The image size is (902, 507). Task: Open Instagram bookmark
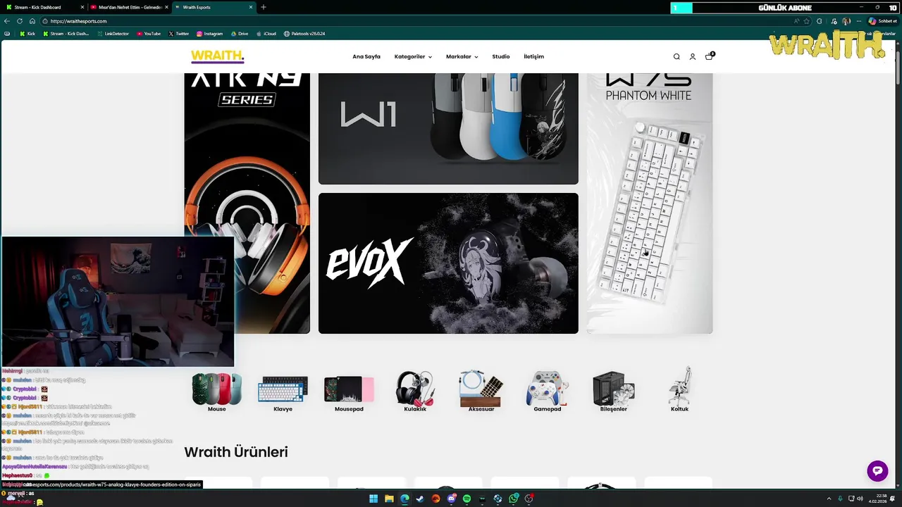tap(209, 34)
